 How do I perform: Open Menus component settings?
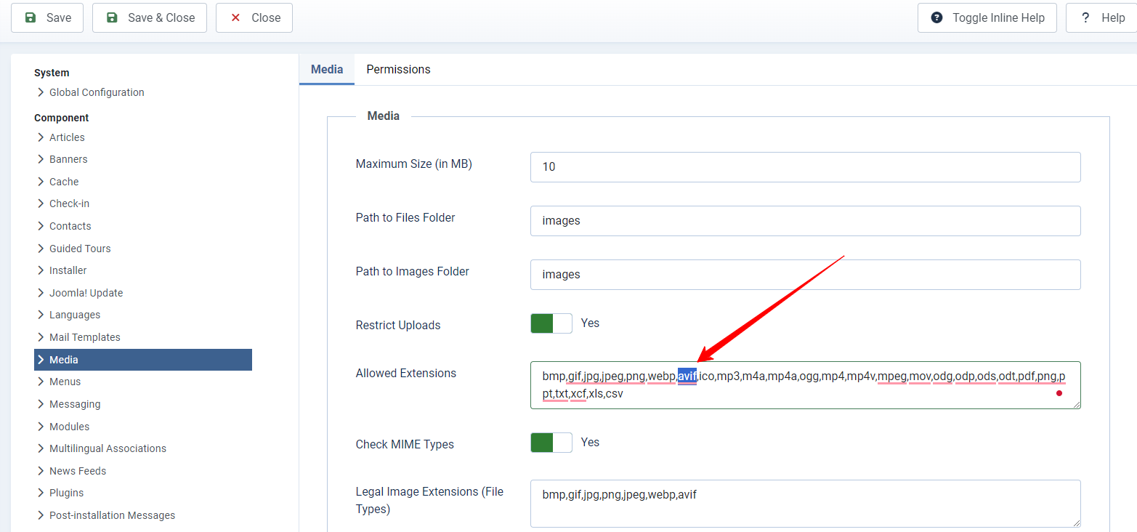[65, 382]
